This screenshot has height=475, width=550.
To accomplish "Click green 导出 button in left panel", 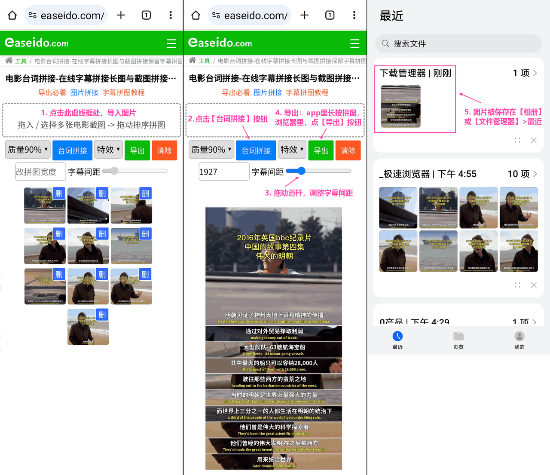I will pyautogui.click(x=137, y=150).
